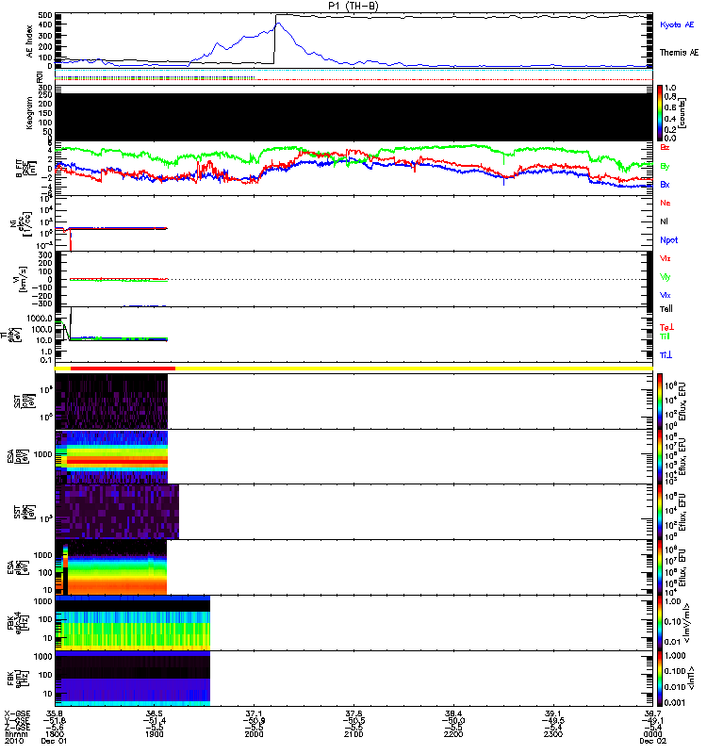
Task: Click the peak of the blue Kyoto AE curve
Action: pyautogui.click(x=275, y=24)
